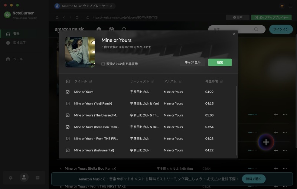Click the 05:06 duration cell
The image size is (297, 189).
209,115
